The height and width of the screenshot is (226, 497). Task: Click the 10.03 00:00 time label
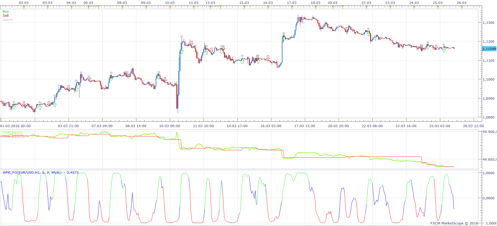click(x=170, y=126)
